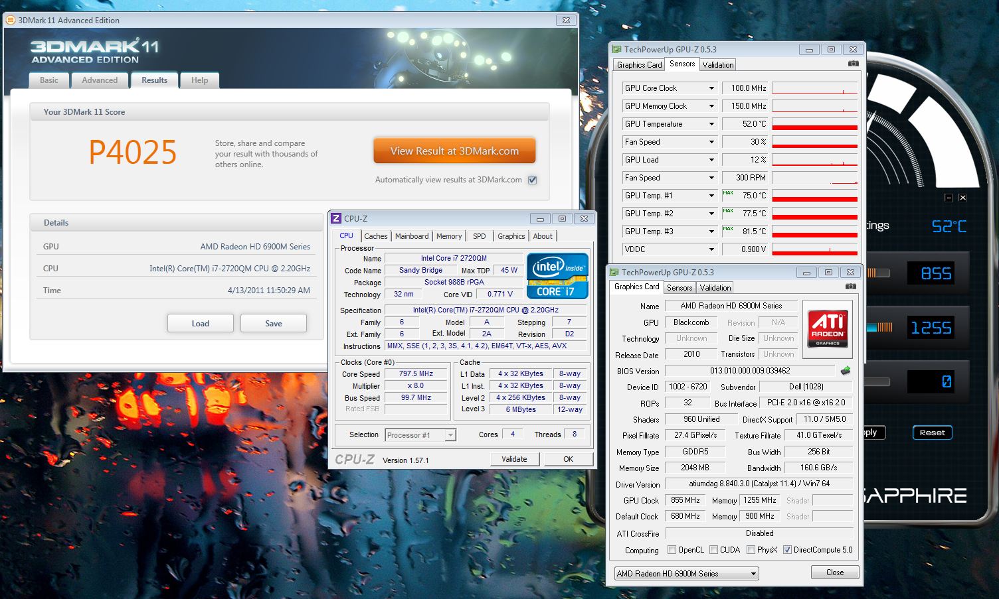Click the camera icon in GPU-Z Sensors window
Image resolution: width=999 pixels, height=599 pixels.
(853, 64)
